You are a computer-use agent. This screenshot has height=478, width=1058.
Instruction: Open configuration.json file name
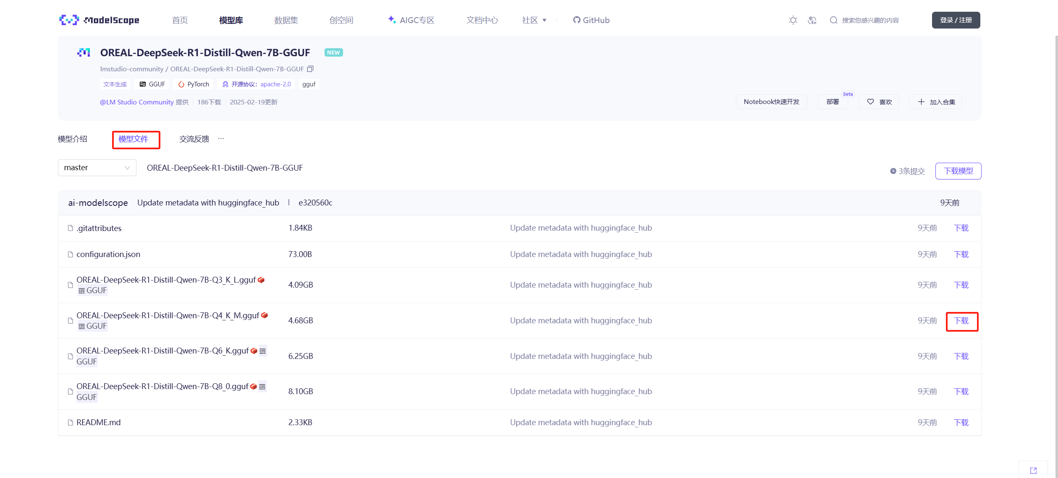pyautogui.click(x=108, y=255)
